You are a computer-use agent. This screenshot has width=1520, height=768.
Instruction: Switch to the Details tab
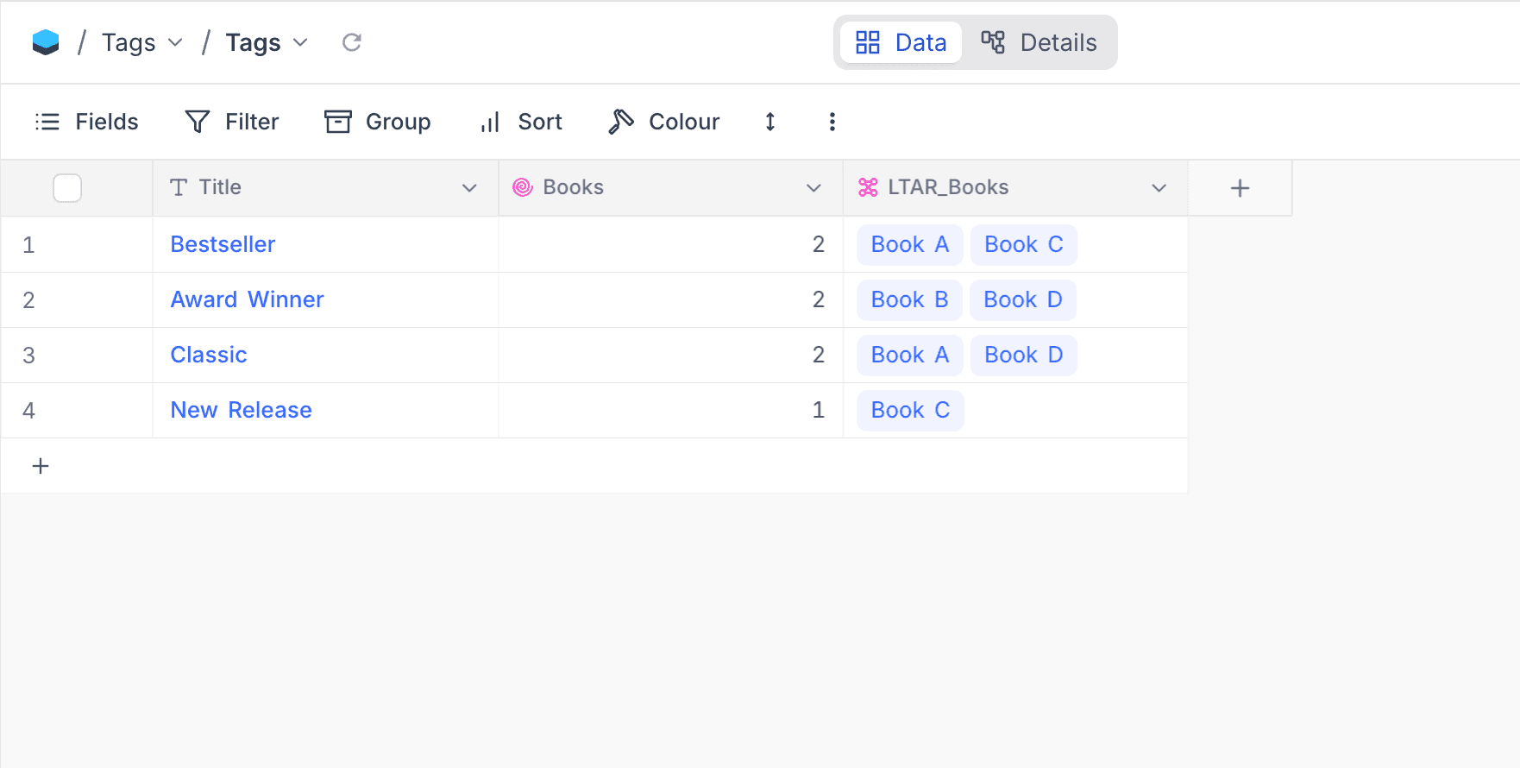[x=1040, y=42]
